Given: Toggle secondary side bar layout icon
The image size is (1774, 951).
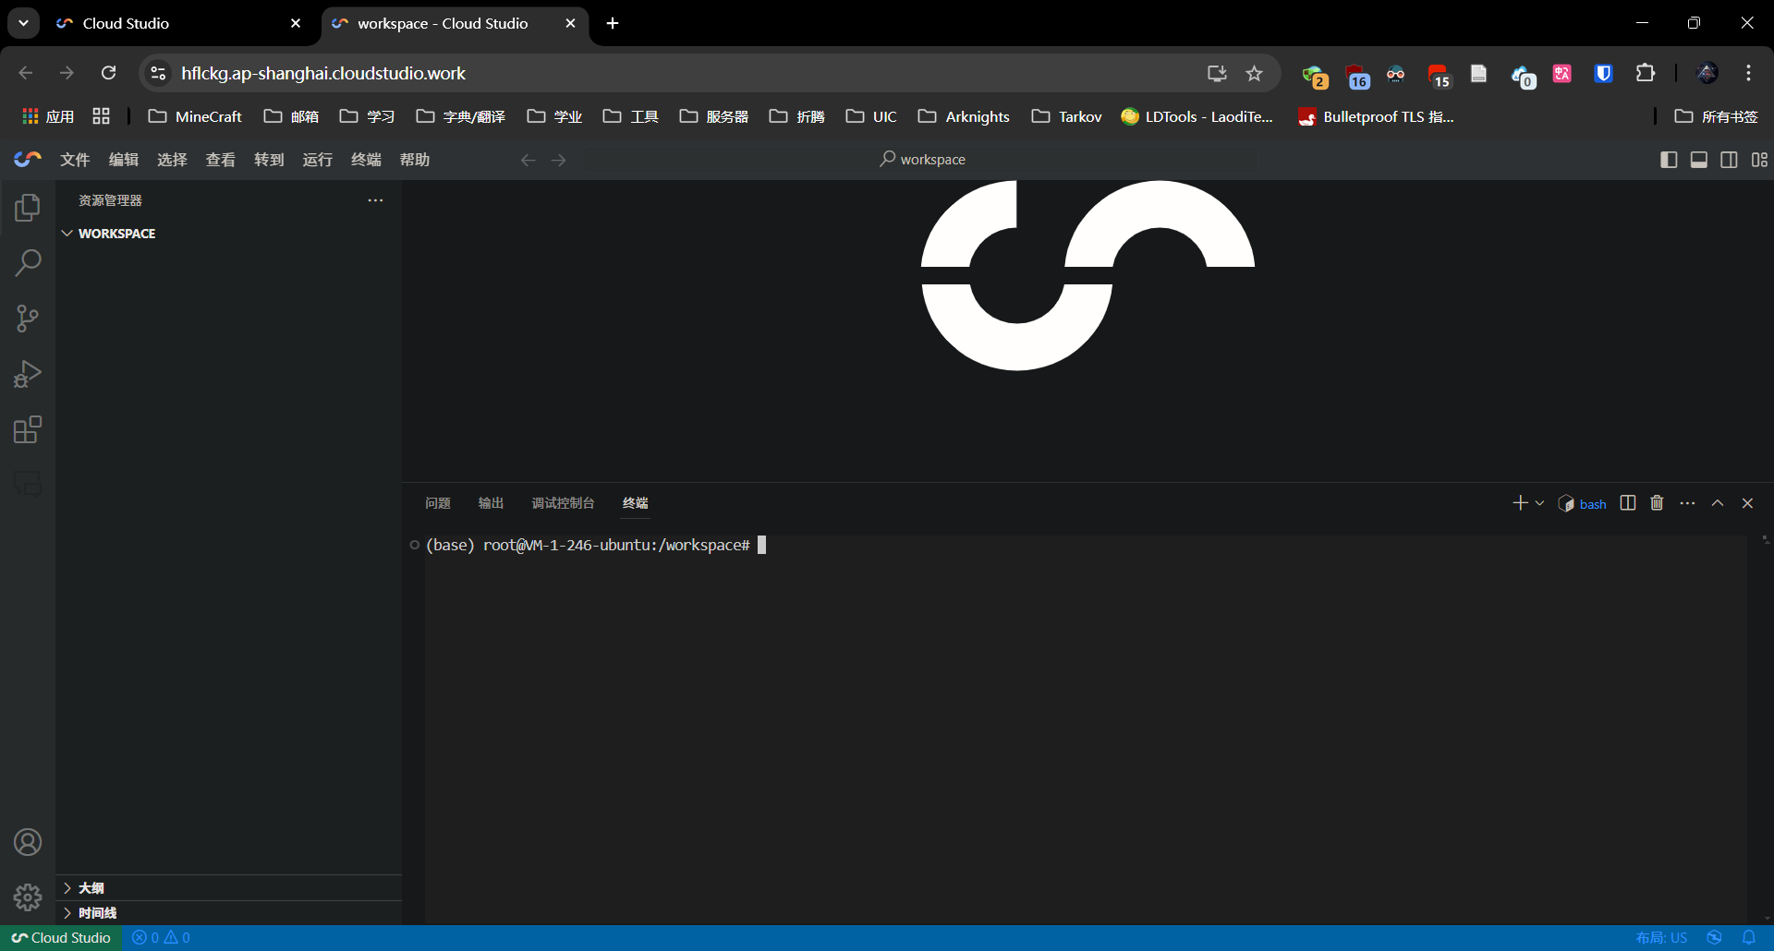Looking at the screenshot, I should tap(1730, 160).
